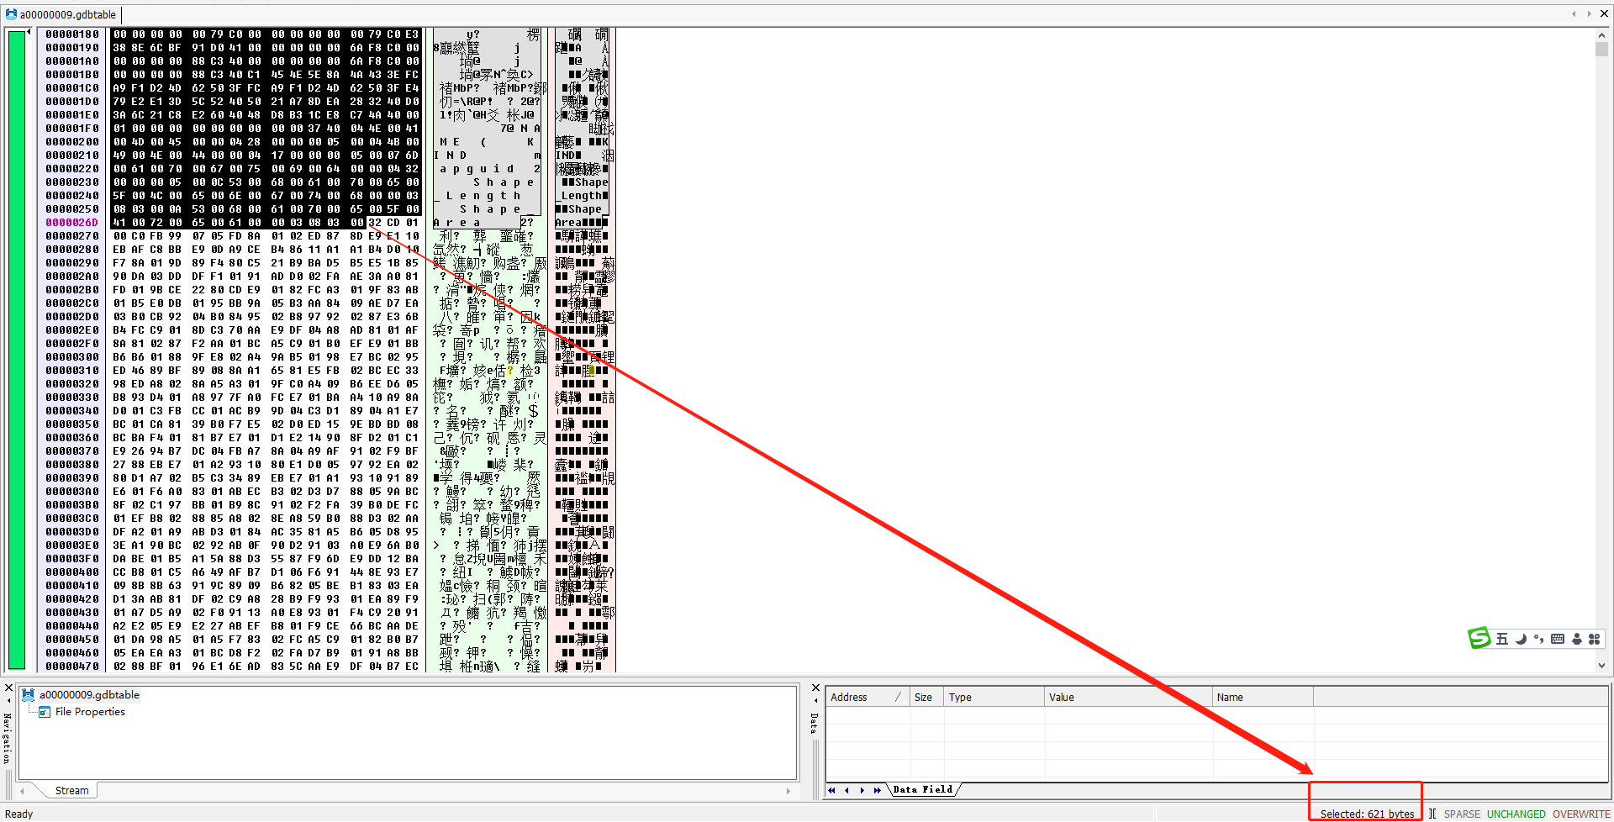Image resolution: width=1614 pixels, height=822 pixels.
Task: Jump to last record in Data Field bar
Action: point(877,790)
